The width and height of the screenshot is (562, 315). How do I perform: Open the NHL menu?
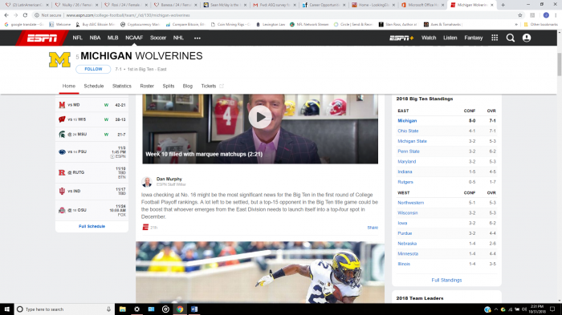tap(178, 38)
